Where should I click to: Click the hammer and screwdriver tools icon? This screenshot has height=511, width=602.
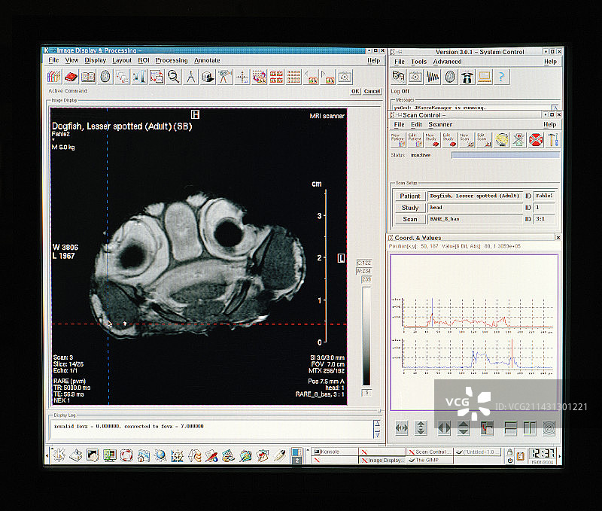tap(552, 139)
